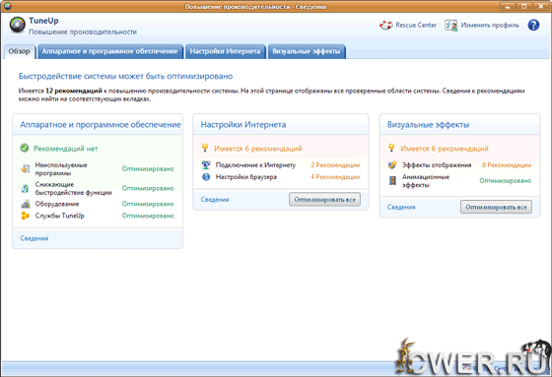
Task: Click Оптимизировать все in Визуальные эффекты panel
Action: click(496, 207)
